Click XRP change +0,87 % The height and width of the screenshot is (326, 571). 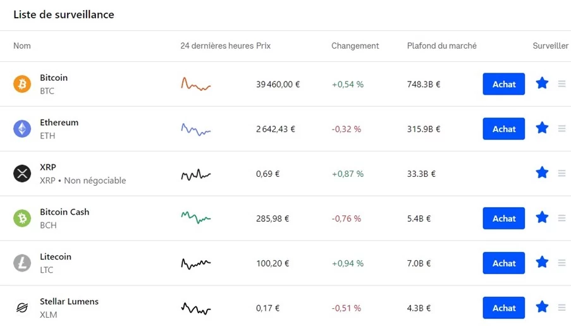tap(347, 174)
